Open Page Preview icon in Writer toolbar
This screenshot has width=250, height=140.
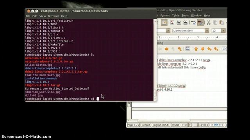[185, 23]
